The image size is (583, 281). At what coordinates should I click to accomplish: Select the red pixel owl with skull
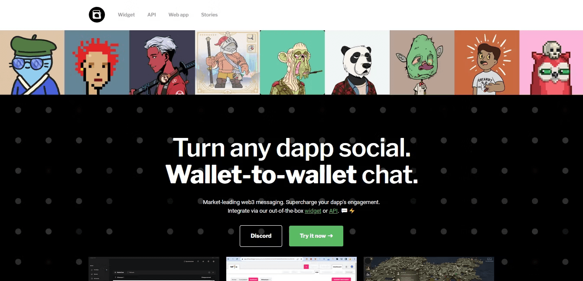pos(551,62)
